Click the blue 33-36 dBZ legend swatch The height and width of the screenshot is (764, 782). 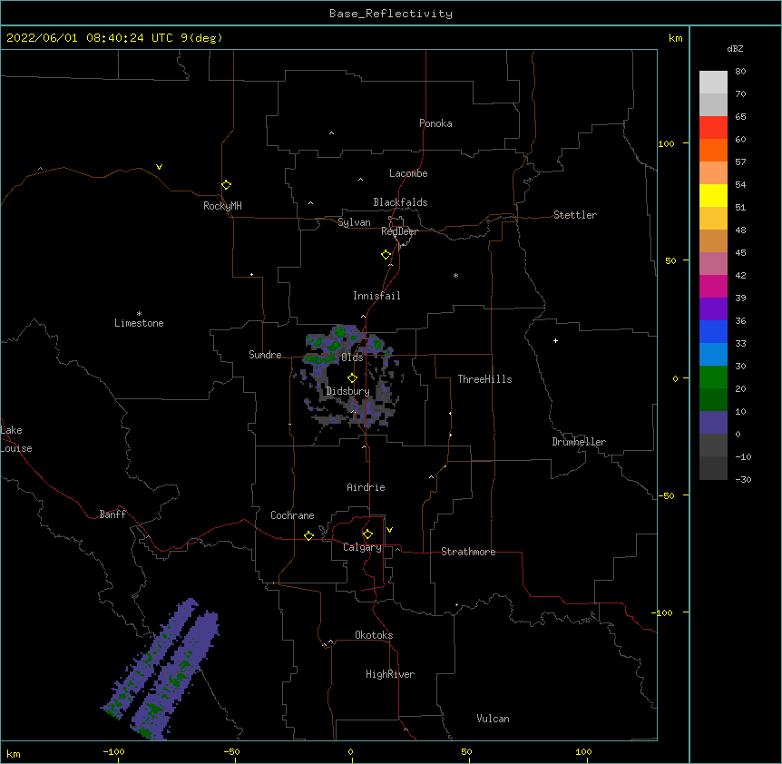[713, 331]
